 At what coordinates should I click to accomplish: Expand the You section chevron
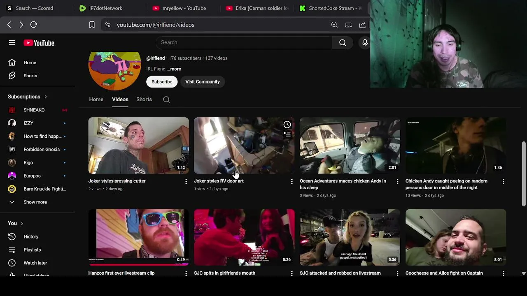click(22, 223)
